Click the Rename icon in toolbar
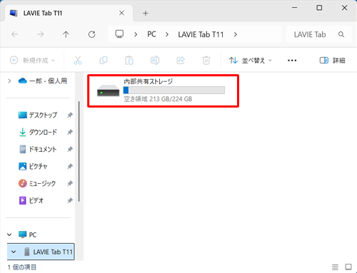This screenshot has height=273, width=357. pos(155,61)
